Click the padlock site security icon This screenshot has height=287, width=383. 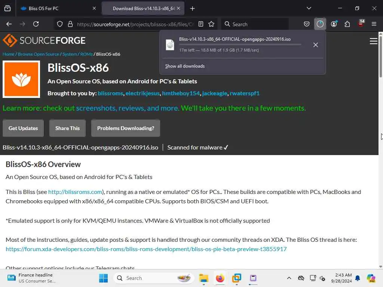tap(70, 24)
